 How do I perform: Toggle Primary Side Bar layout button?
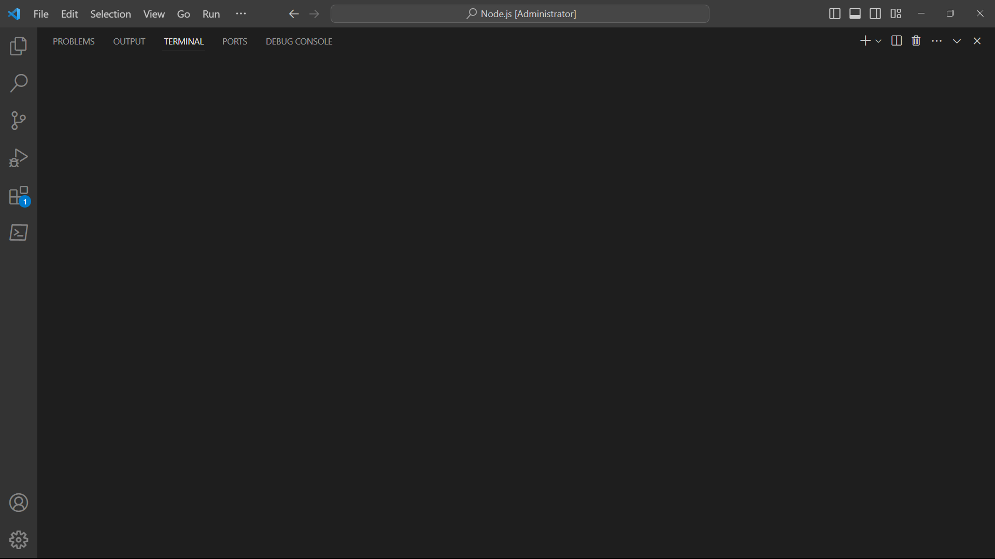click(x=834, y=14)
